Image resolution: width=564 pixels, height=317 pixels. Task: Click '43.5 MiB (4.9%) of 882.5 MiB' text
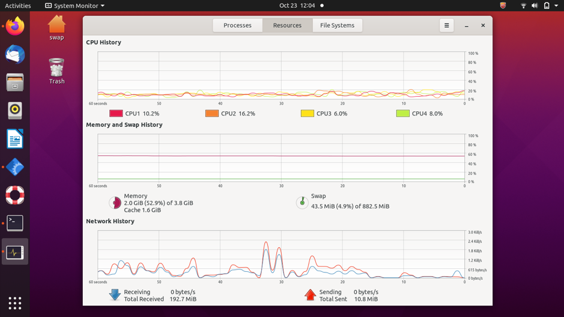350,206
